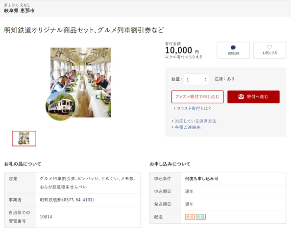The height and width of the screenshot is (235, 291).
Task: Click the heart favorite icon
Action: click(269, 47)
